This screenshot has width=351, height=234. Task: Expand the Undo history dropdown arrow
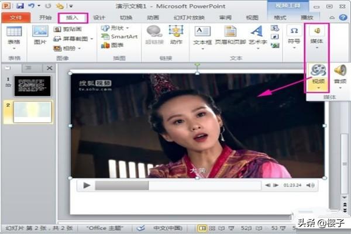(39, 6)
